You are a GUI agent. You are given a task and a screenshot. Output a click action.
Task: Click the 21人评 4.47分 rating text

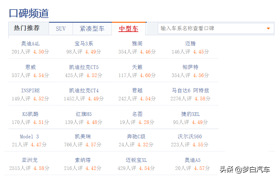click(x=29, y=145)
